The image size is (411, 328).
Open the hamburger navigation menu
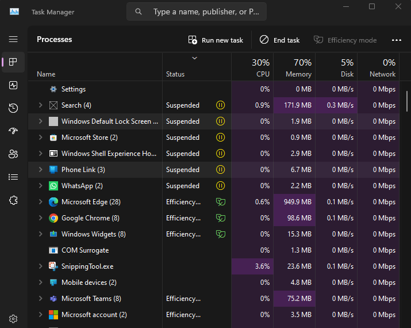[x=13, y=39]
